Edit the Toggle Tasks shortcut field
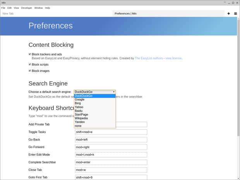 coord(111,132)
